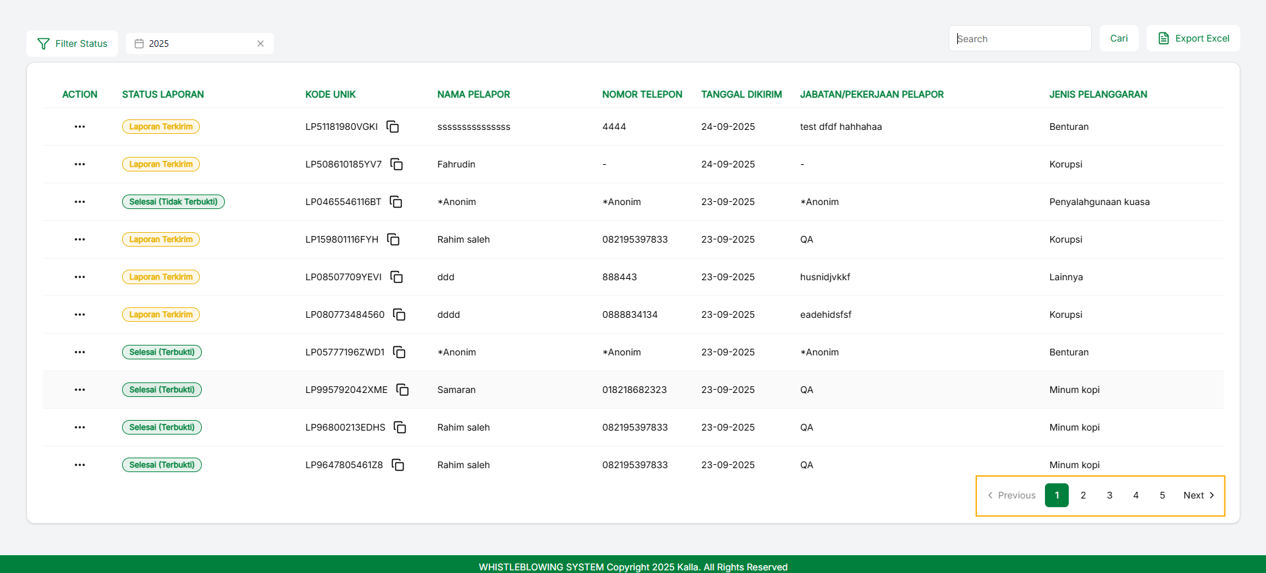Go to the Next page
The image size is (1266, 573).
pos(1198,495)
